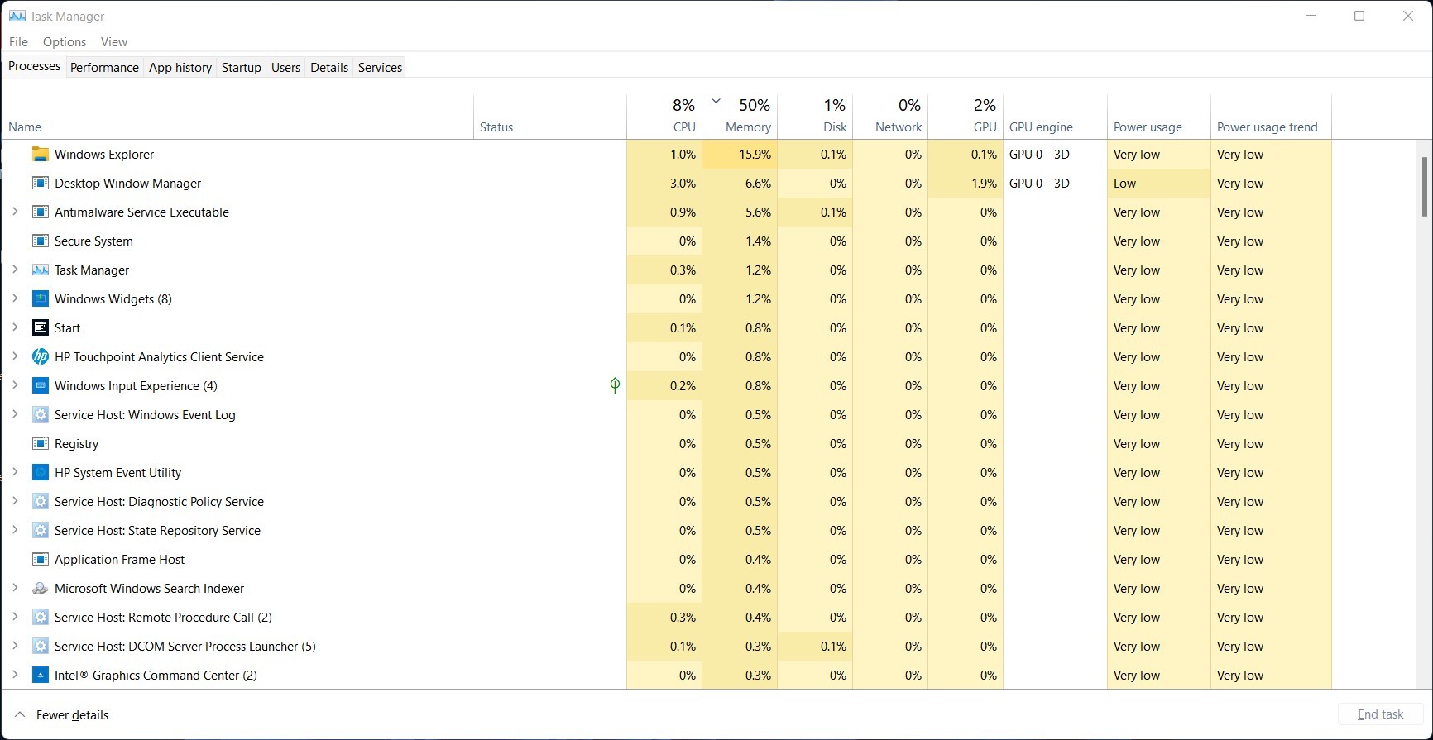The image size is (1433, 740).
Task: Expand the Windows Input Experience group
Action: coord(15,386)
